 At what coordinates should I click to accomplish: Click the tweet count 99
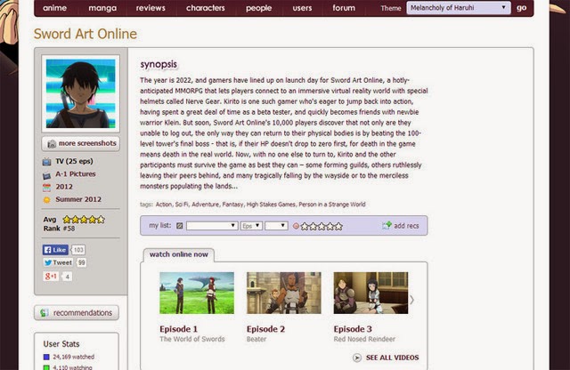(x=81, y=262)
